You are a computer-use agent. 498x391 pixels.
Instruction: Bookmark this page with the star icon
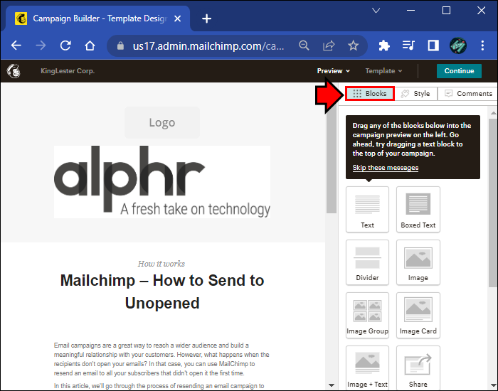point(353,45)
